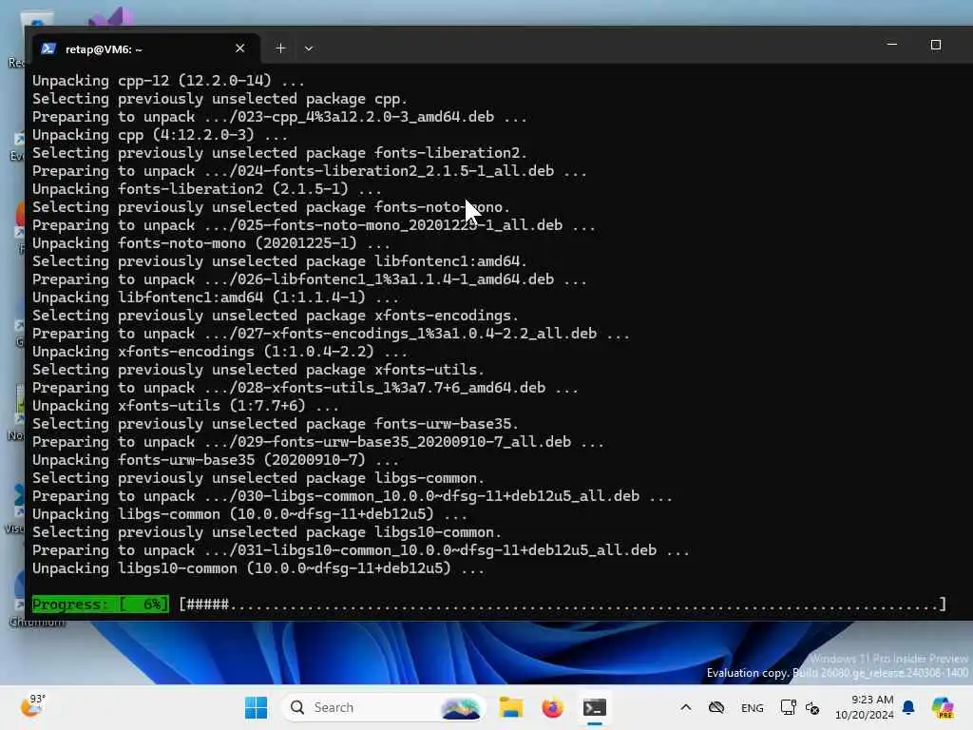Open a new terminal tab with plus
Viewport: 973px width, 730px height.
(x=280, y=48)
